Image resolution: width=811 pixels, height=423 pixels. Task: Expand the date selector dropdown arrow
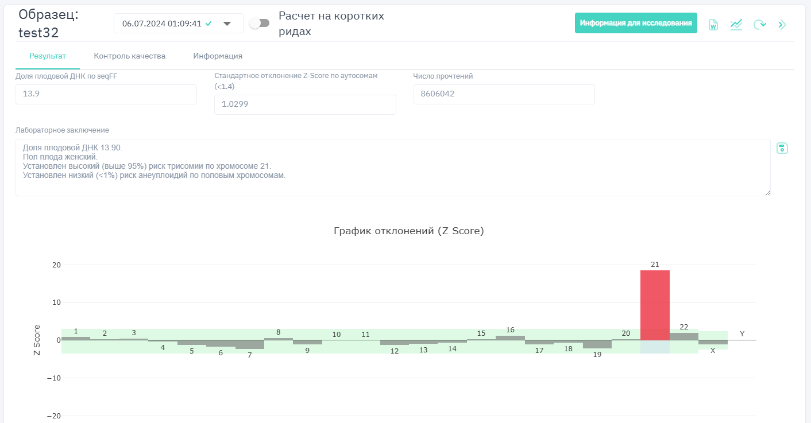227,24
